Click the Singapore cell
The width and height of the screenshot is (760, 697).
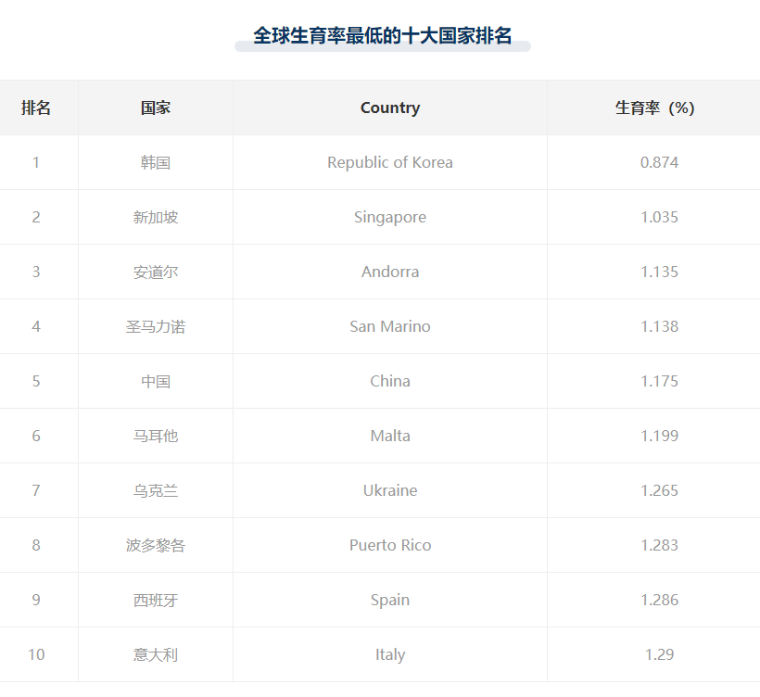[390, 217]
